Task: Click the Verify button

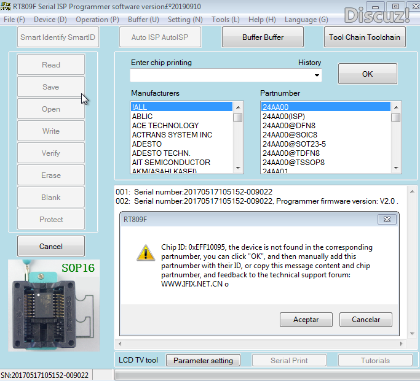Action: point(51,153)
